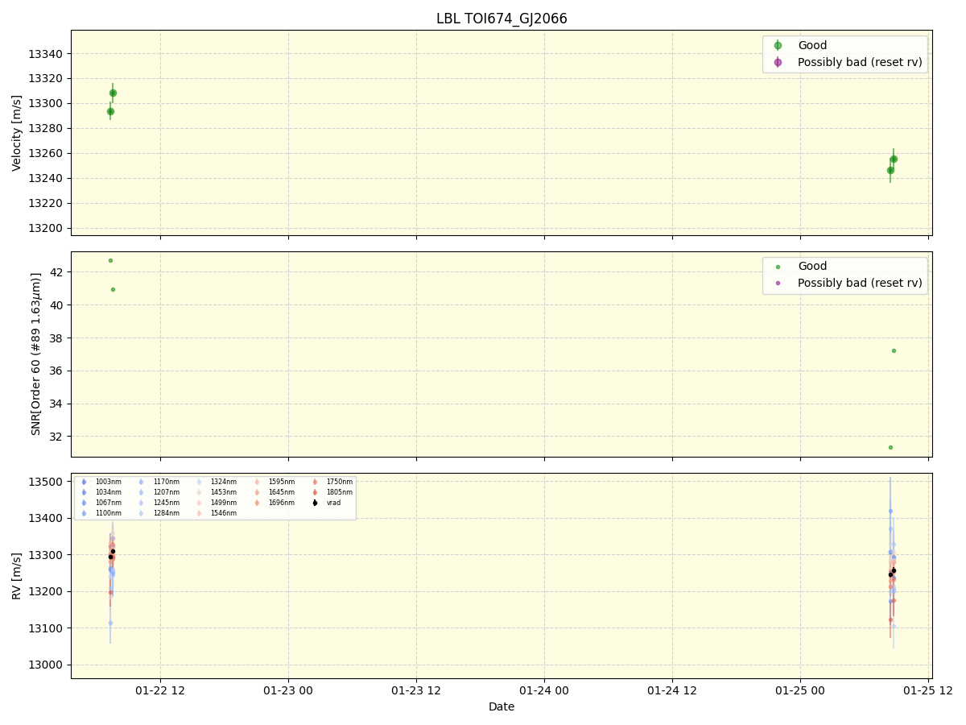Click the 13200 velocity tick label
This screenshot has height=725, width=966.
[x=47, y=228]
